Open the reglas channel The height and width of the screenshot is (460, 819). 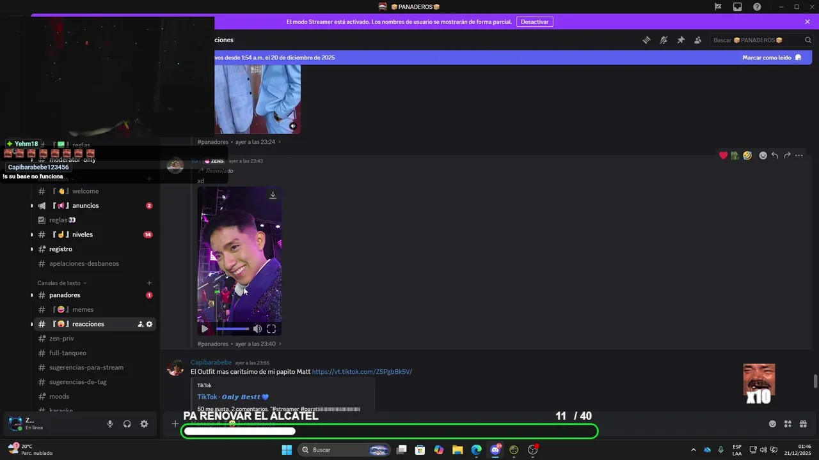[93, 220]
